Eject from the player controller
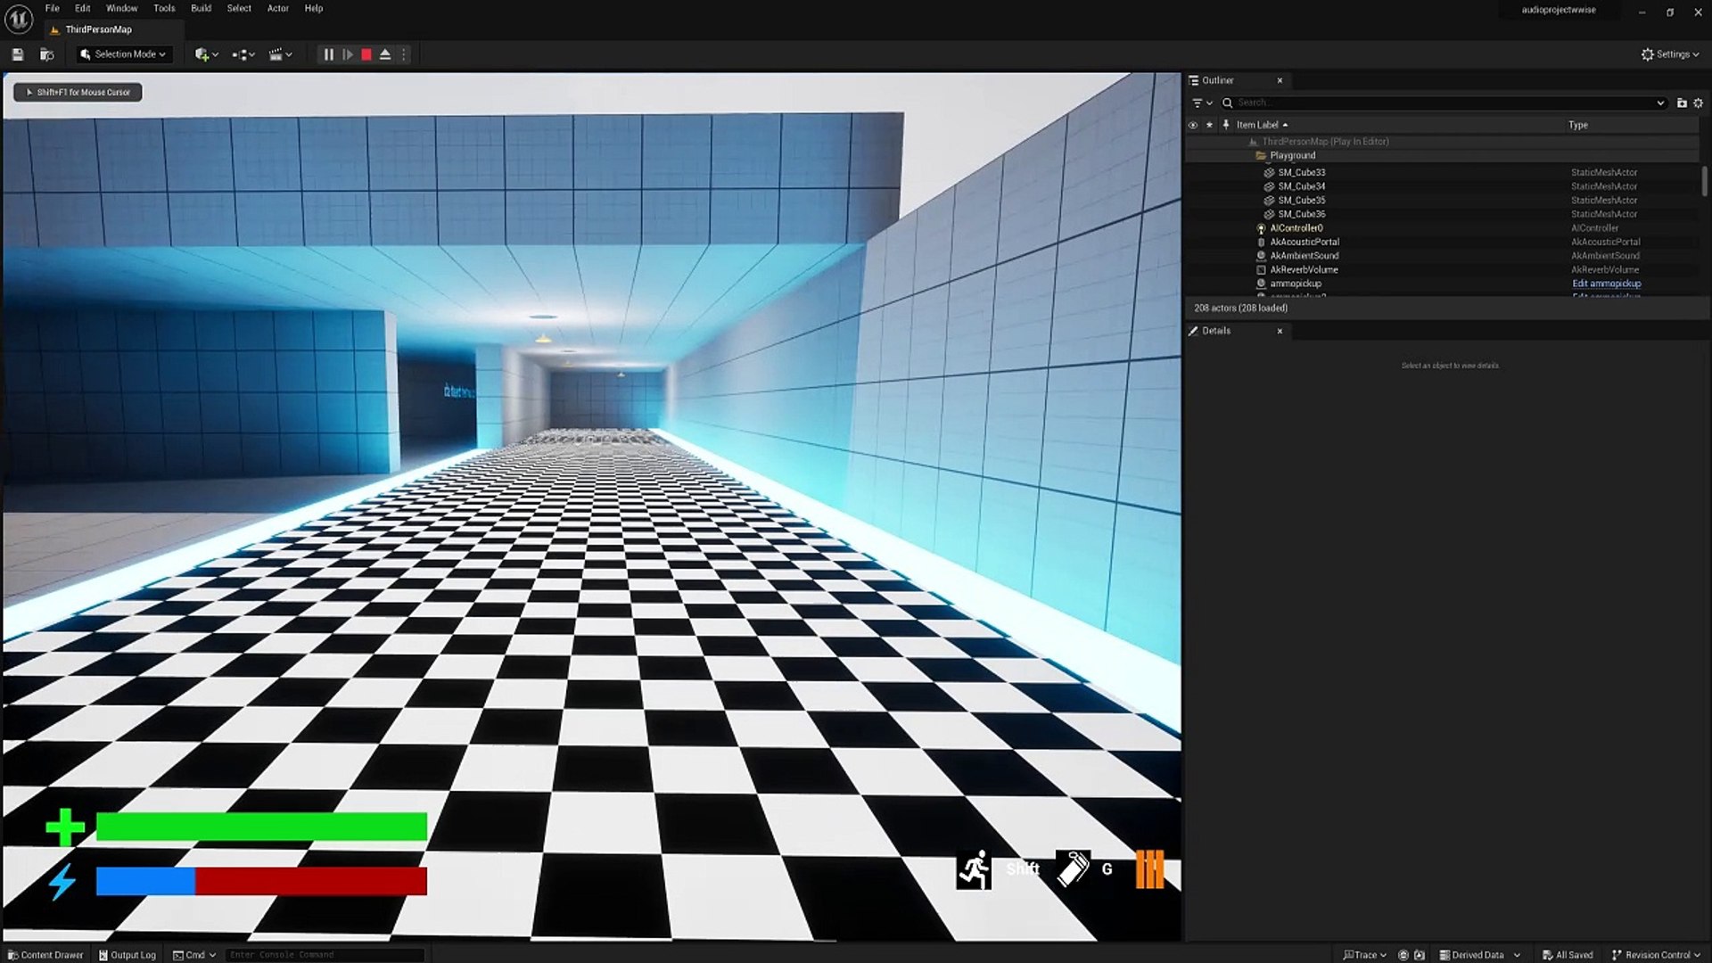 [x=385, y=54]
